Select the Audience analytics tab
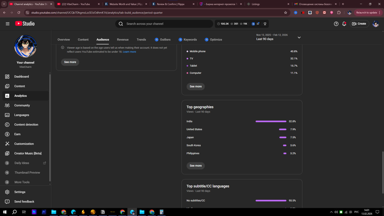 click(103, 40)
